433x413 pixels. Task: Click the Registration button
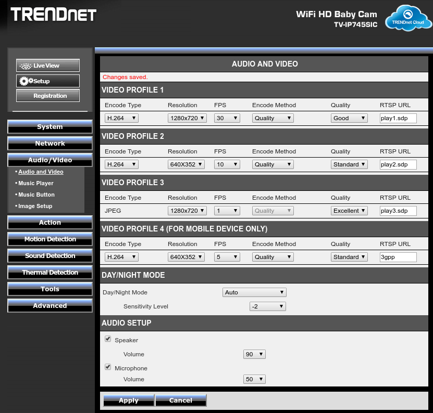coord(48,96)
